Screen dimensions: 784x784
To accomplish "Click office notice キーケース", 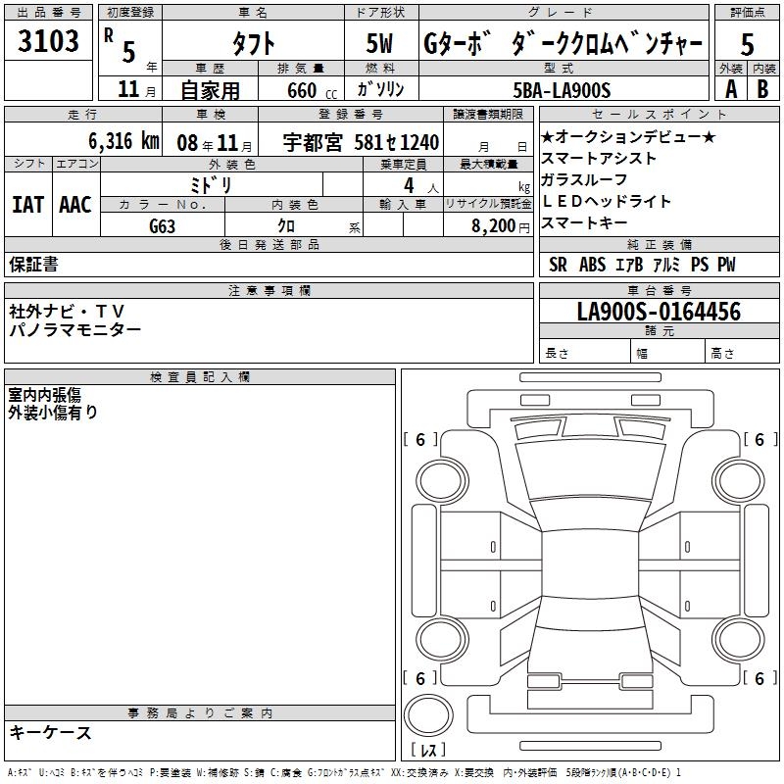I will click(50, 732).
